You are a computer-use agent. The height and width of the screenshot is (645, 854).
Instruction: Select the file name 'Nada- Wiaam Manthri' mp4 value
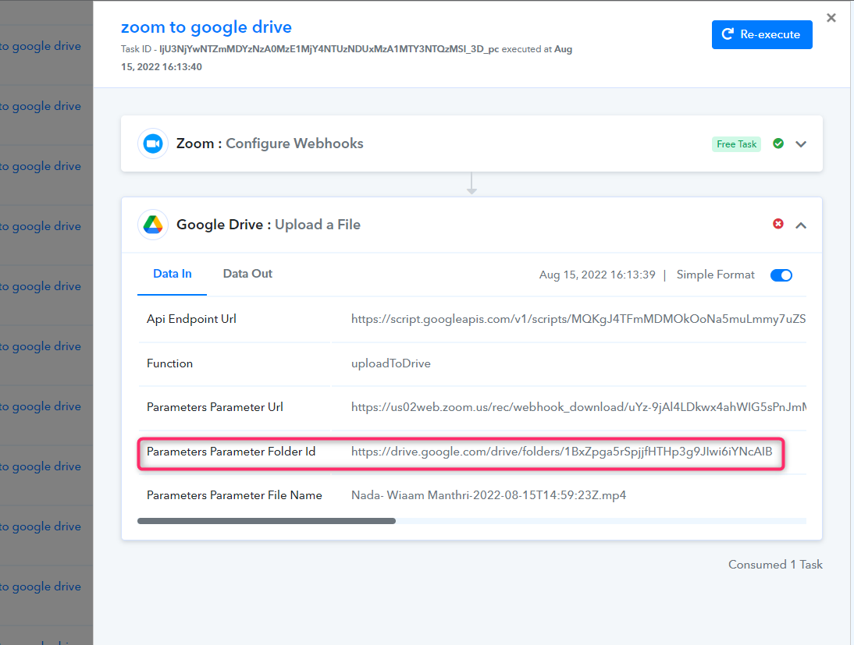pos(489,495)
